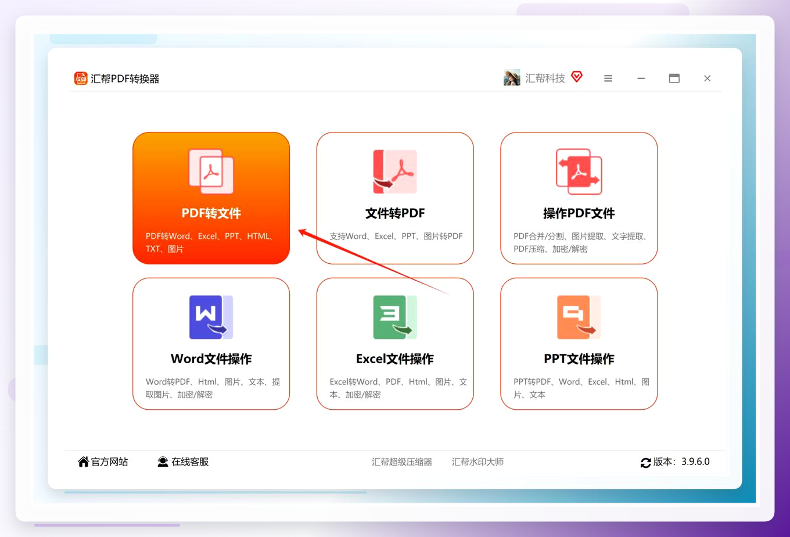The image size is (790, 537).
Task: Click the version number 3.9.6.0
Action: click(695, 461)
